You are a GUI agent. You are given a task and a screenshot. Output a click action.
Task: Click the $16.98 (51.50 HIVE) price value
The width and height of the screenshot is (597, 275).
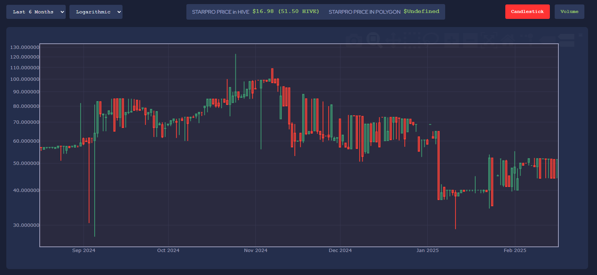(x=286, y=11)
